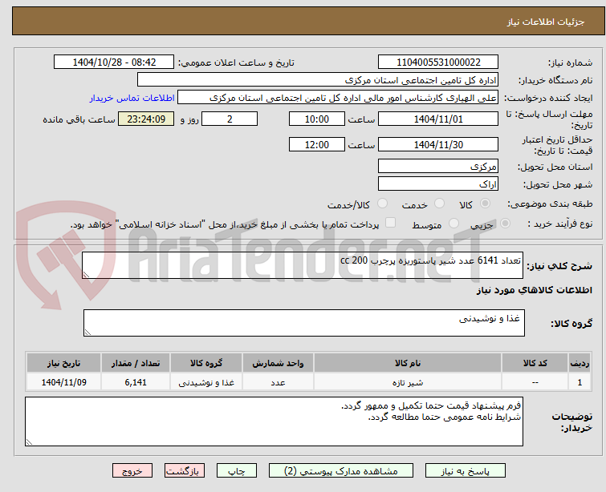
Task: Click the price validity date 1404/11/30
Action: (x=438, y=144)
